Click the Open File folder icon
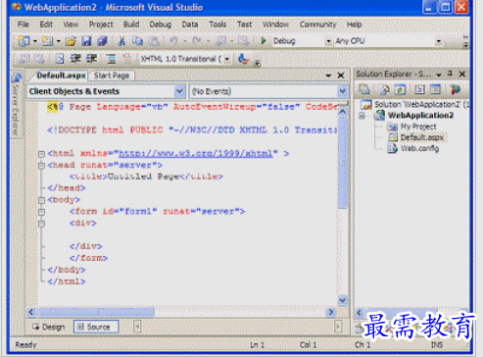Image resolution: width=483 pixels, height=357 pixels. pyautogui.click(x=71, y=41)
